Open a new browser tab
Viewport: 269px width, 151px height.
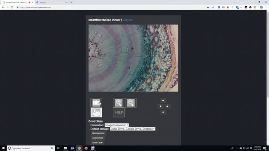[x=71, y=3]
